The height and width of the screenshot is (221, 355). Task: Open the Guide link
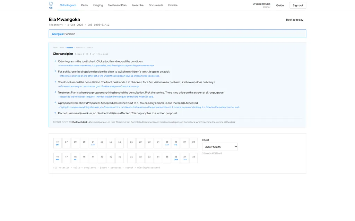(x=280, y=5)
